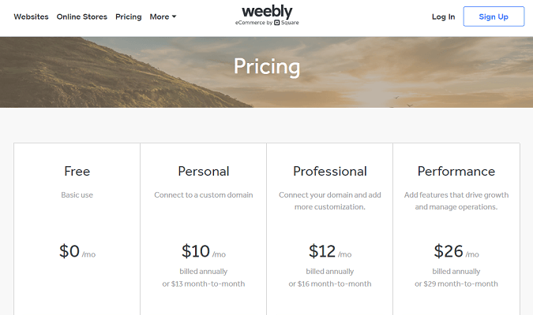Click the Square icon under the logo
Viewport: 533px width, 315px height.
coord(277,24)
